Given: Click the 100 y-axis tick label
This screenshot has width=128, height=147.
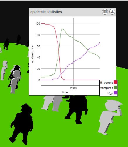Looking at the screenshot, I should 38,24.
